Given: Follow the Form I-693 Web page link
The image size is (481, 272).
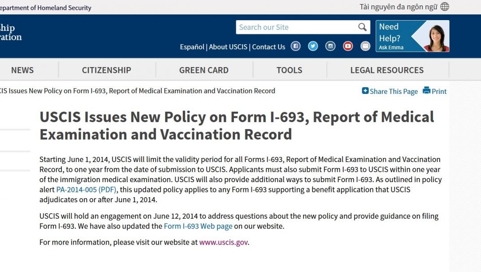Looking at the screenshot, I should coord(198,226).
